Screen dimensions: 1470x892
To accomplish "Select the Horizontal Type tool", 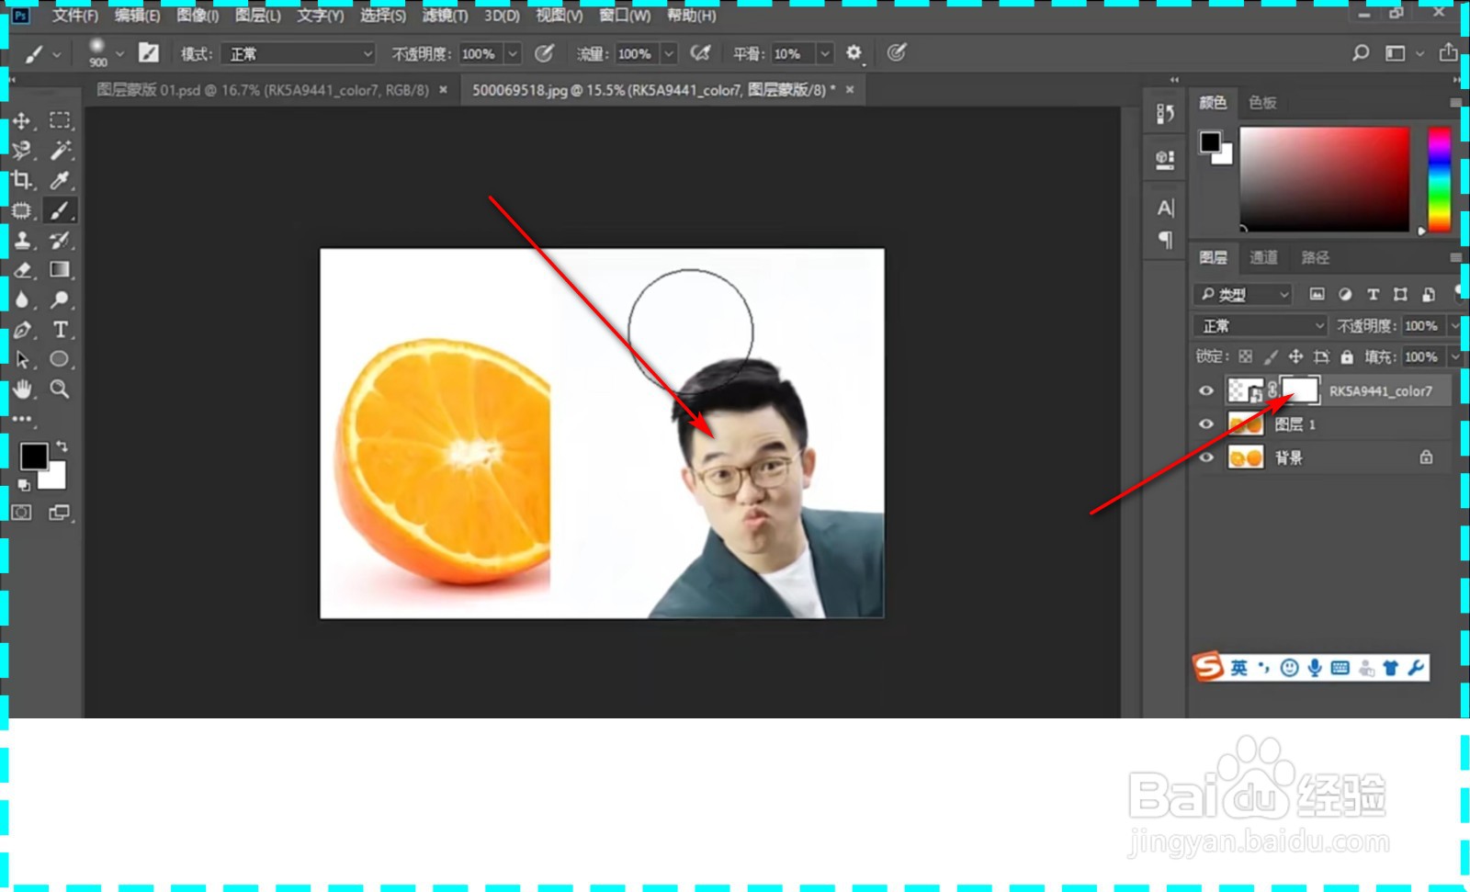I will [60, 330].
